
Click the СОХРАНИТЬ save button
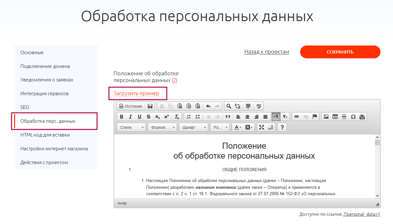point(340,52)
